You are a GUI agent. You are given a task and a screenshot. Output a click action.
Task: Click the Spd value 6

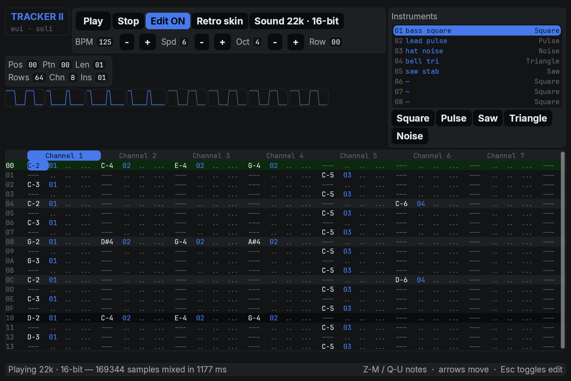[184, 42]
